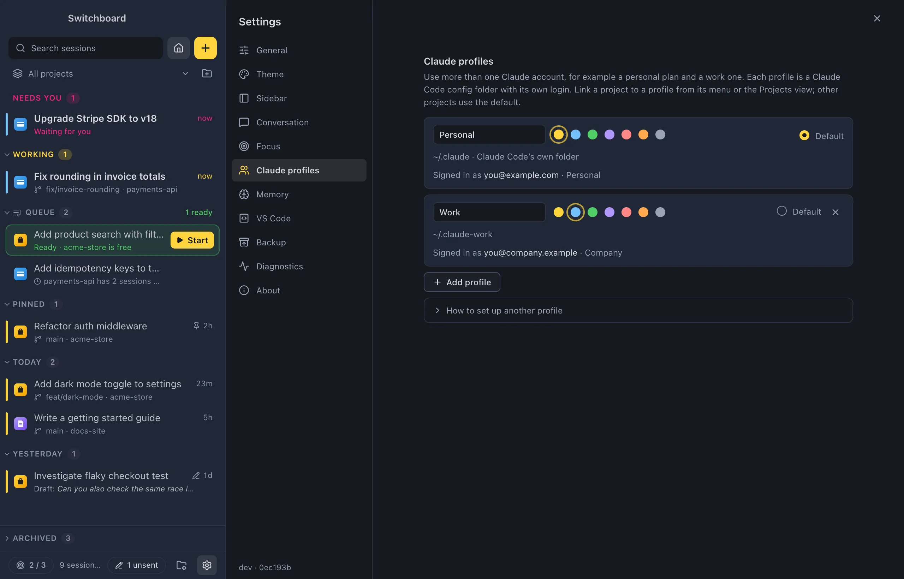Expand How to set up another profile

pyautogui.click(x=638, y=311)
